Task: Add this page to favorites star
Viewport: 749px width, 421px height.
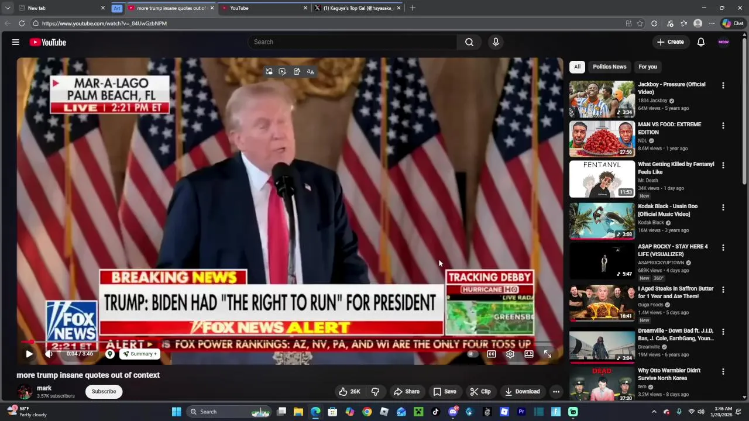Action: tap(640, 23)
